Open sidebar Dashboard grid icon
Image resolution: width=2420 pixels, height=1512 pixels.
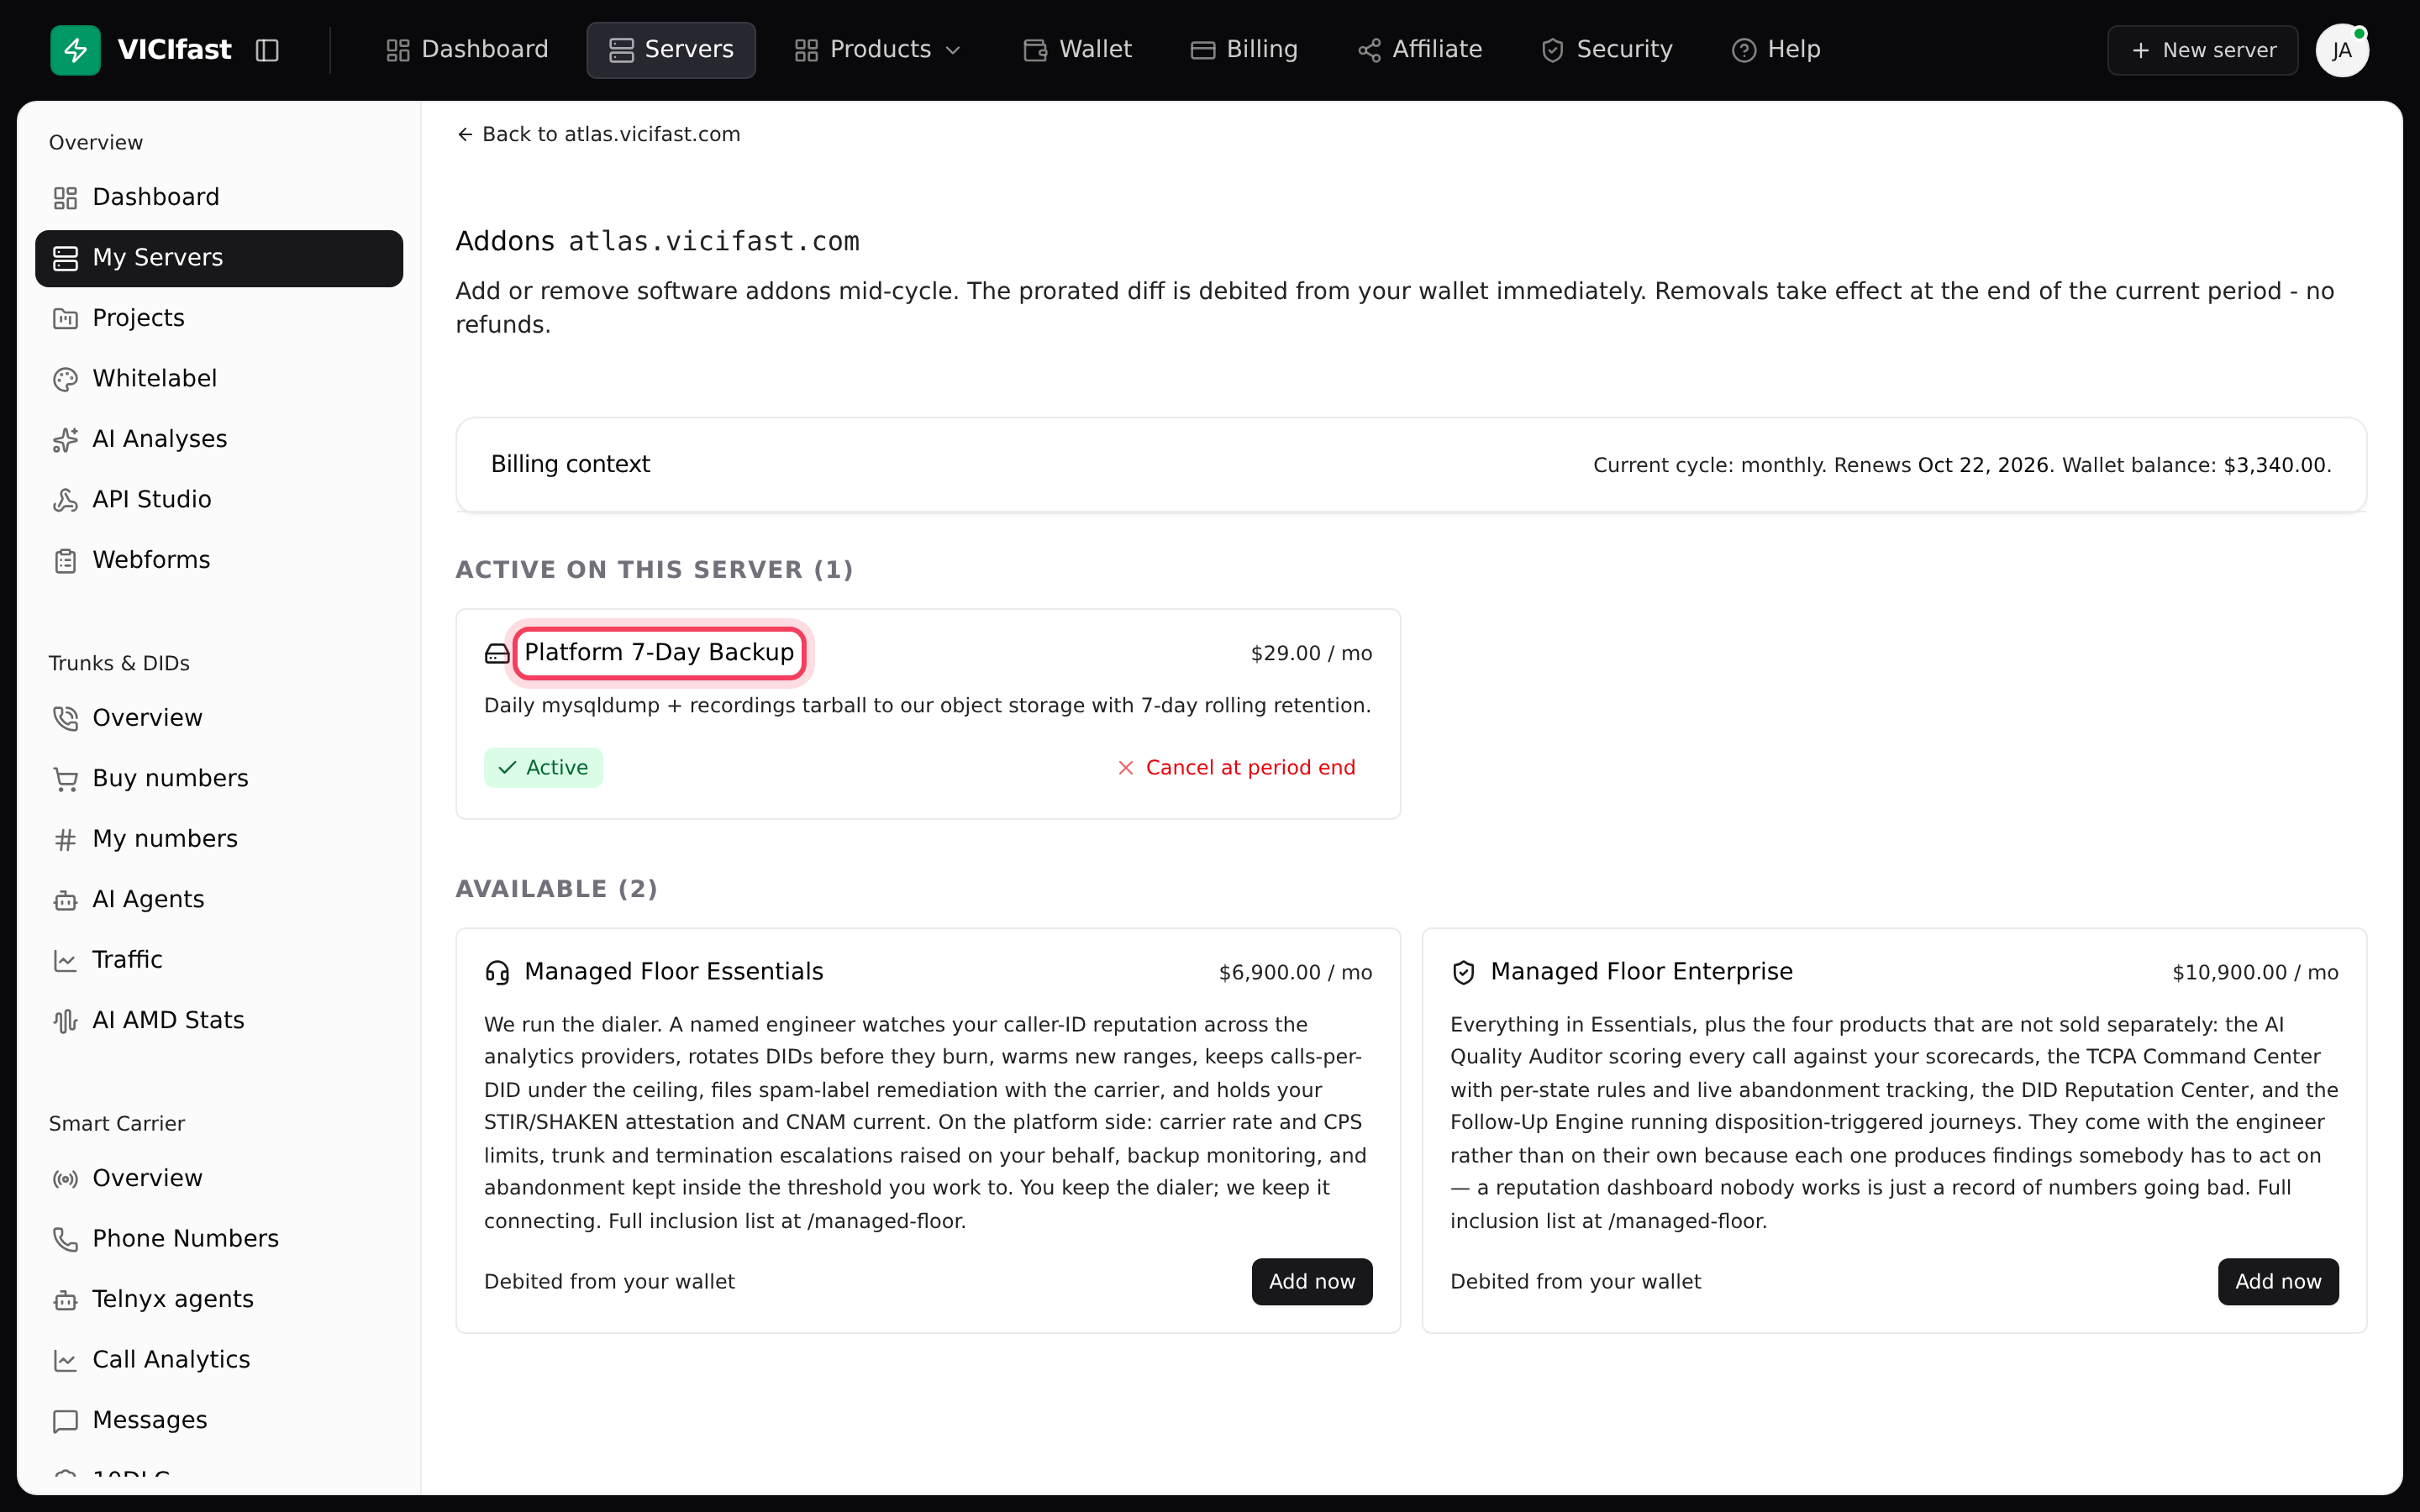click(x=65, y=198)
